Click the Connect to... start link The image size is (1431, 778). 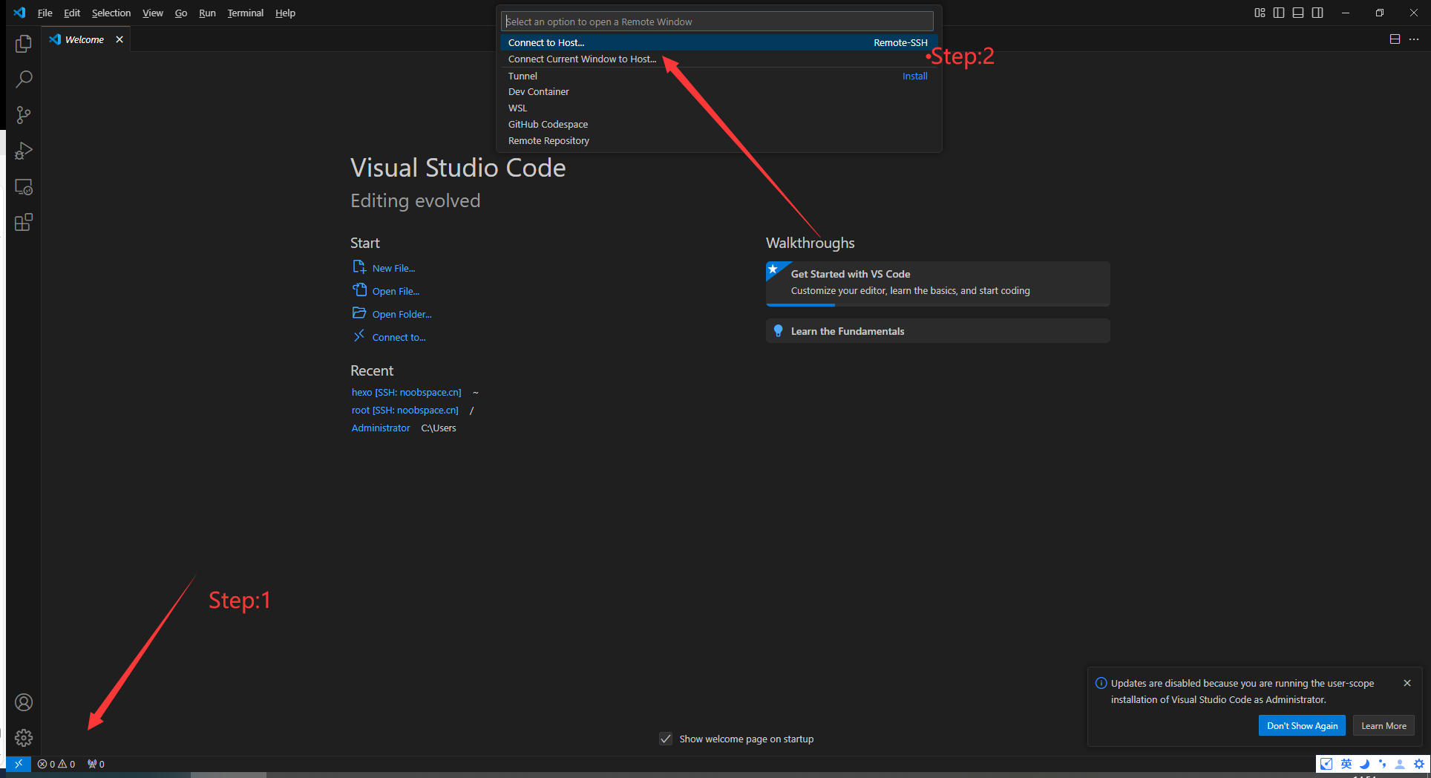click(x=399, y=337)
